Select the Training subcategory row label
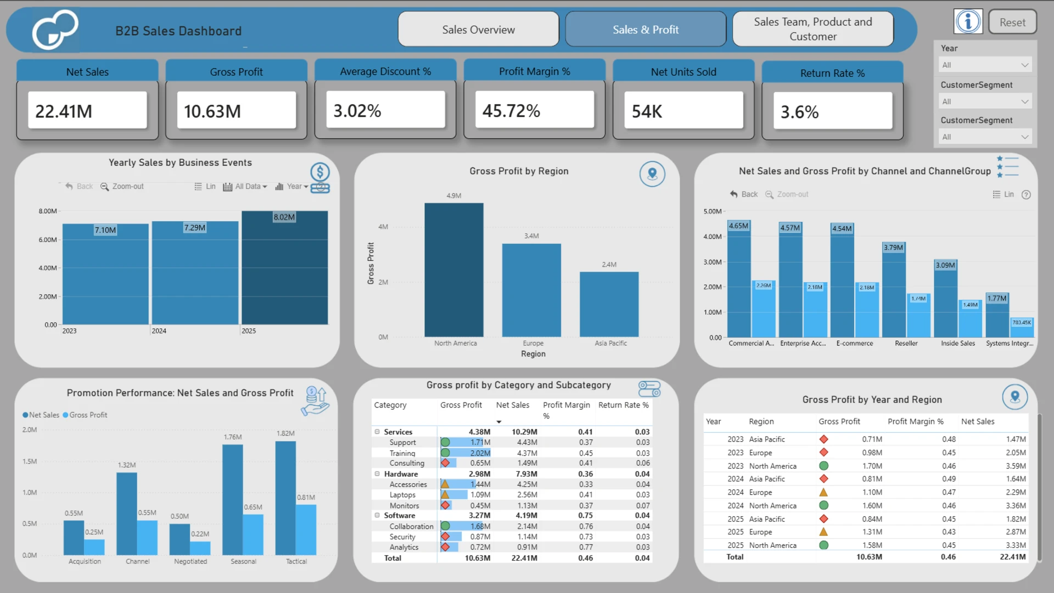1054x593 pixels. [402, 453]
